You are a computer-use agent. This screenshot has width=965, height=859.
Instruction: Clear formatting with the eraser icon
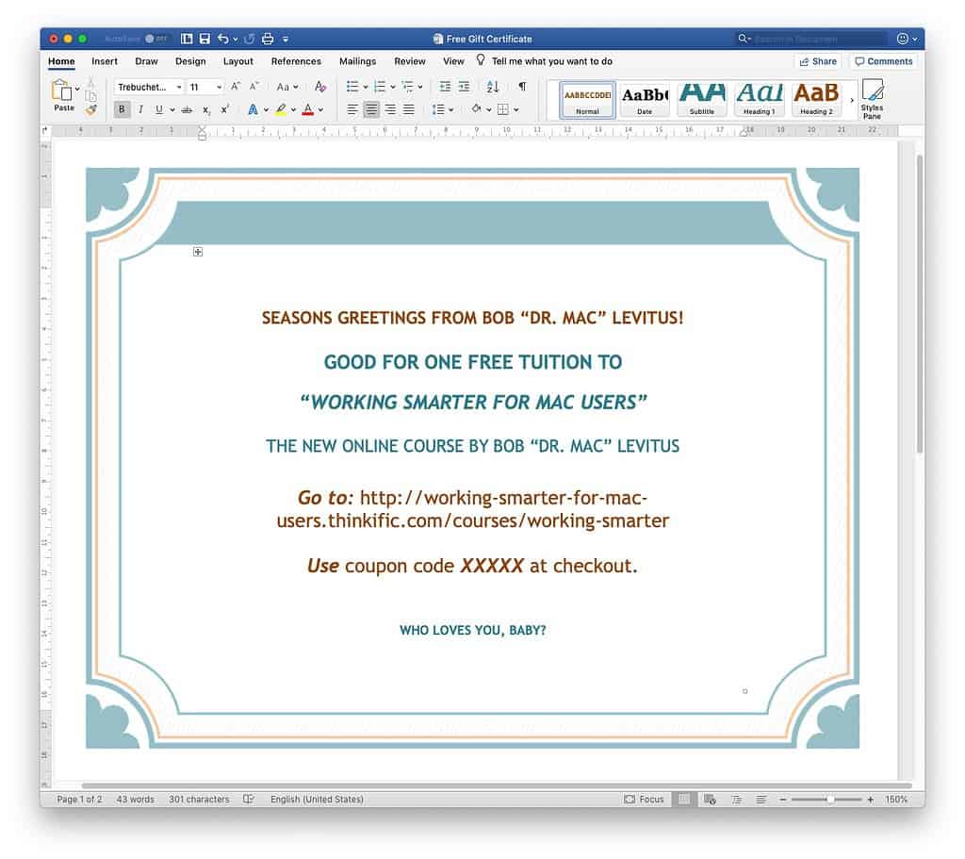click(x=320, y=87)
